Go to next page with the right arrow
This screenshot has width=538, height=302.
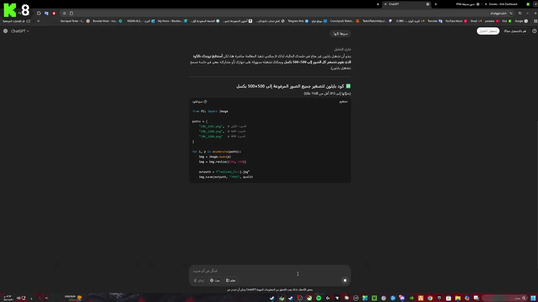click(535, 13)
